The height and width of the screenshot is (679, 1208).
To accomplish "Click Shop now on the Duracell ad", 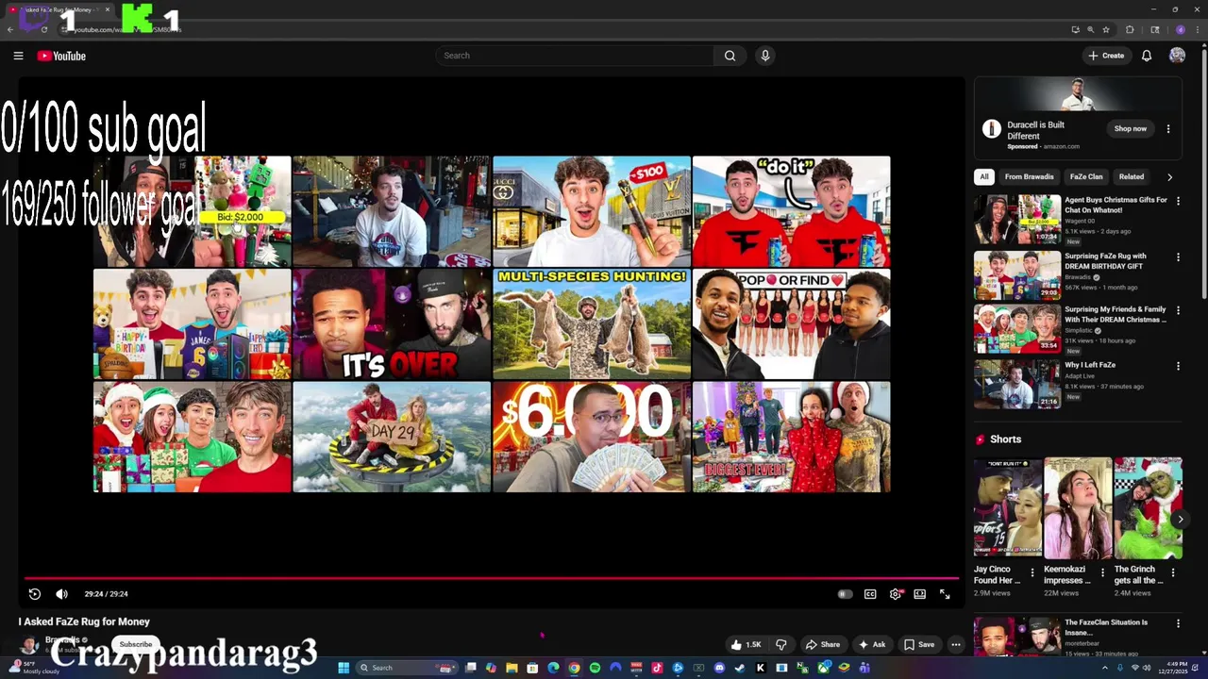I will (x=1130, y=128).
